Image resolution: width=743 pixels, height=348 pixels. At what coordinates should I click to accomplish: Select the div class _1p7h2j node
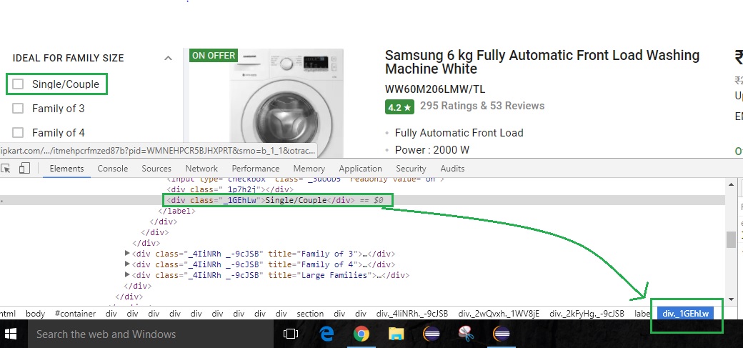(230, 189)
